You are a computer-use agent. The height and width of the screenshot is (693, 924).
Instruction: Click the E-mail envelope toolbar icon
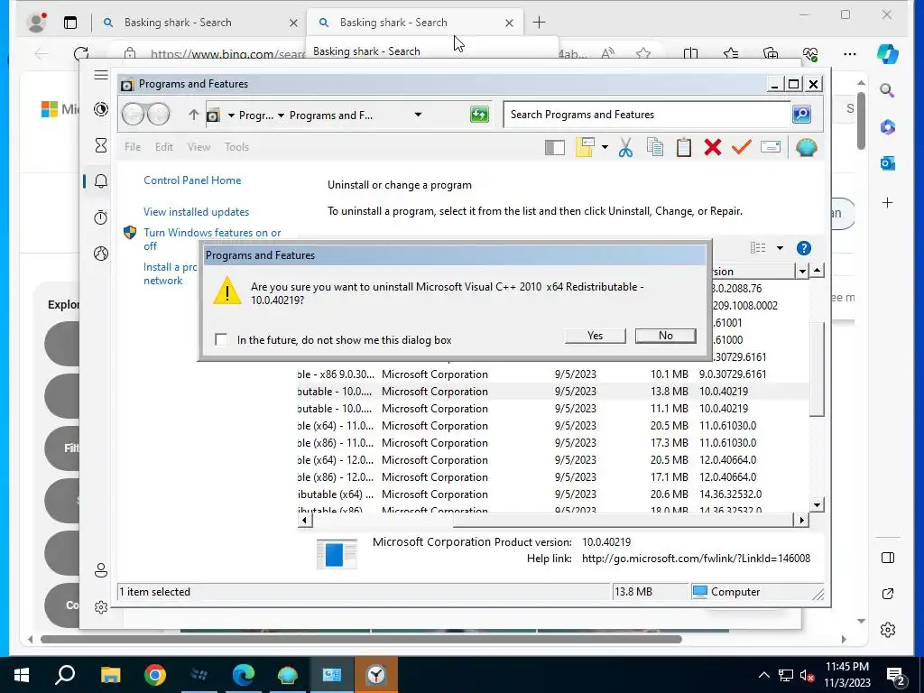pos(771,147)
